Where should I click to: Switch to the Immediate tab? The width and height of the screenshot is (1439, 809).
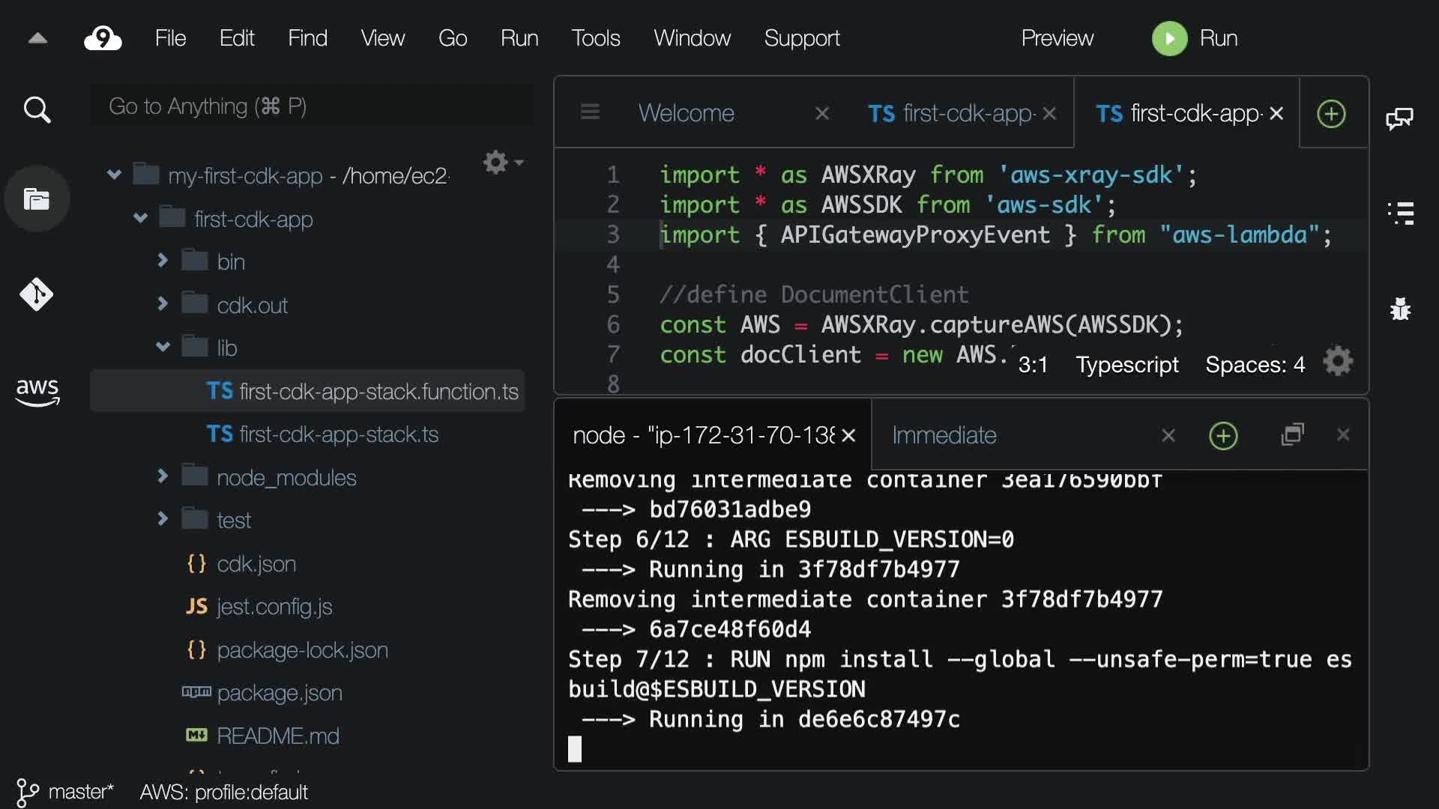tap(944, 435)
